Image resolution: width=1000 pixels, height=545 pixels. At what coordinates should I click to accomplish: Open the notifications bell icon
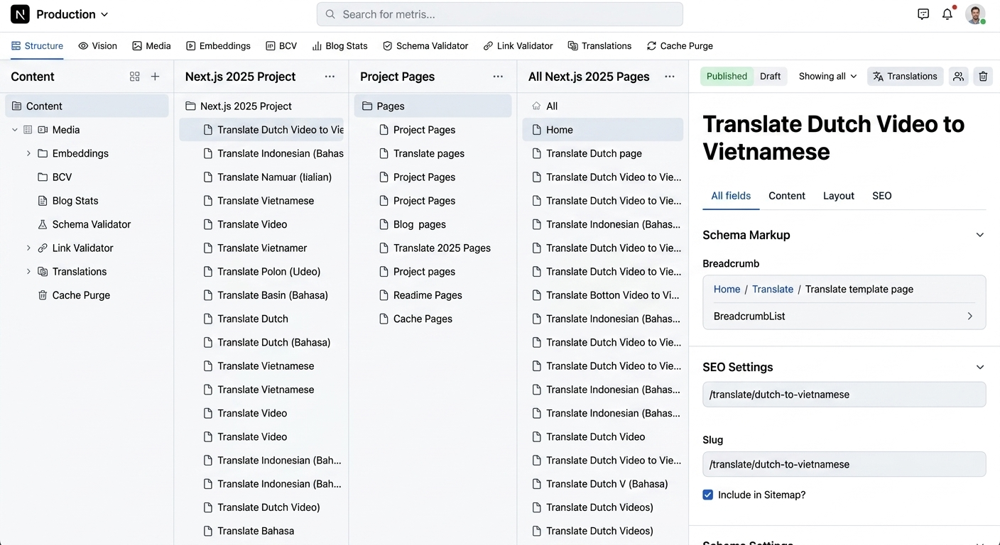[947, 14]
